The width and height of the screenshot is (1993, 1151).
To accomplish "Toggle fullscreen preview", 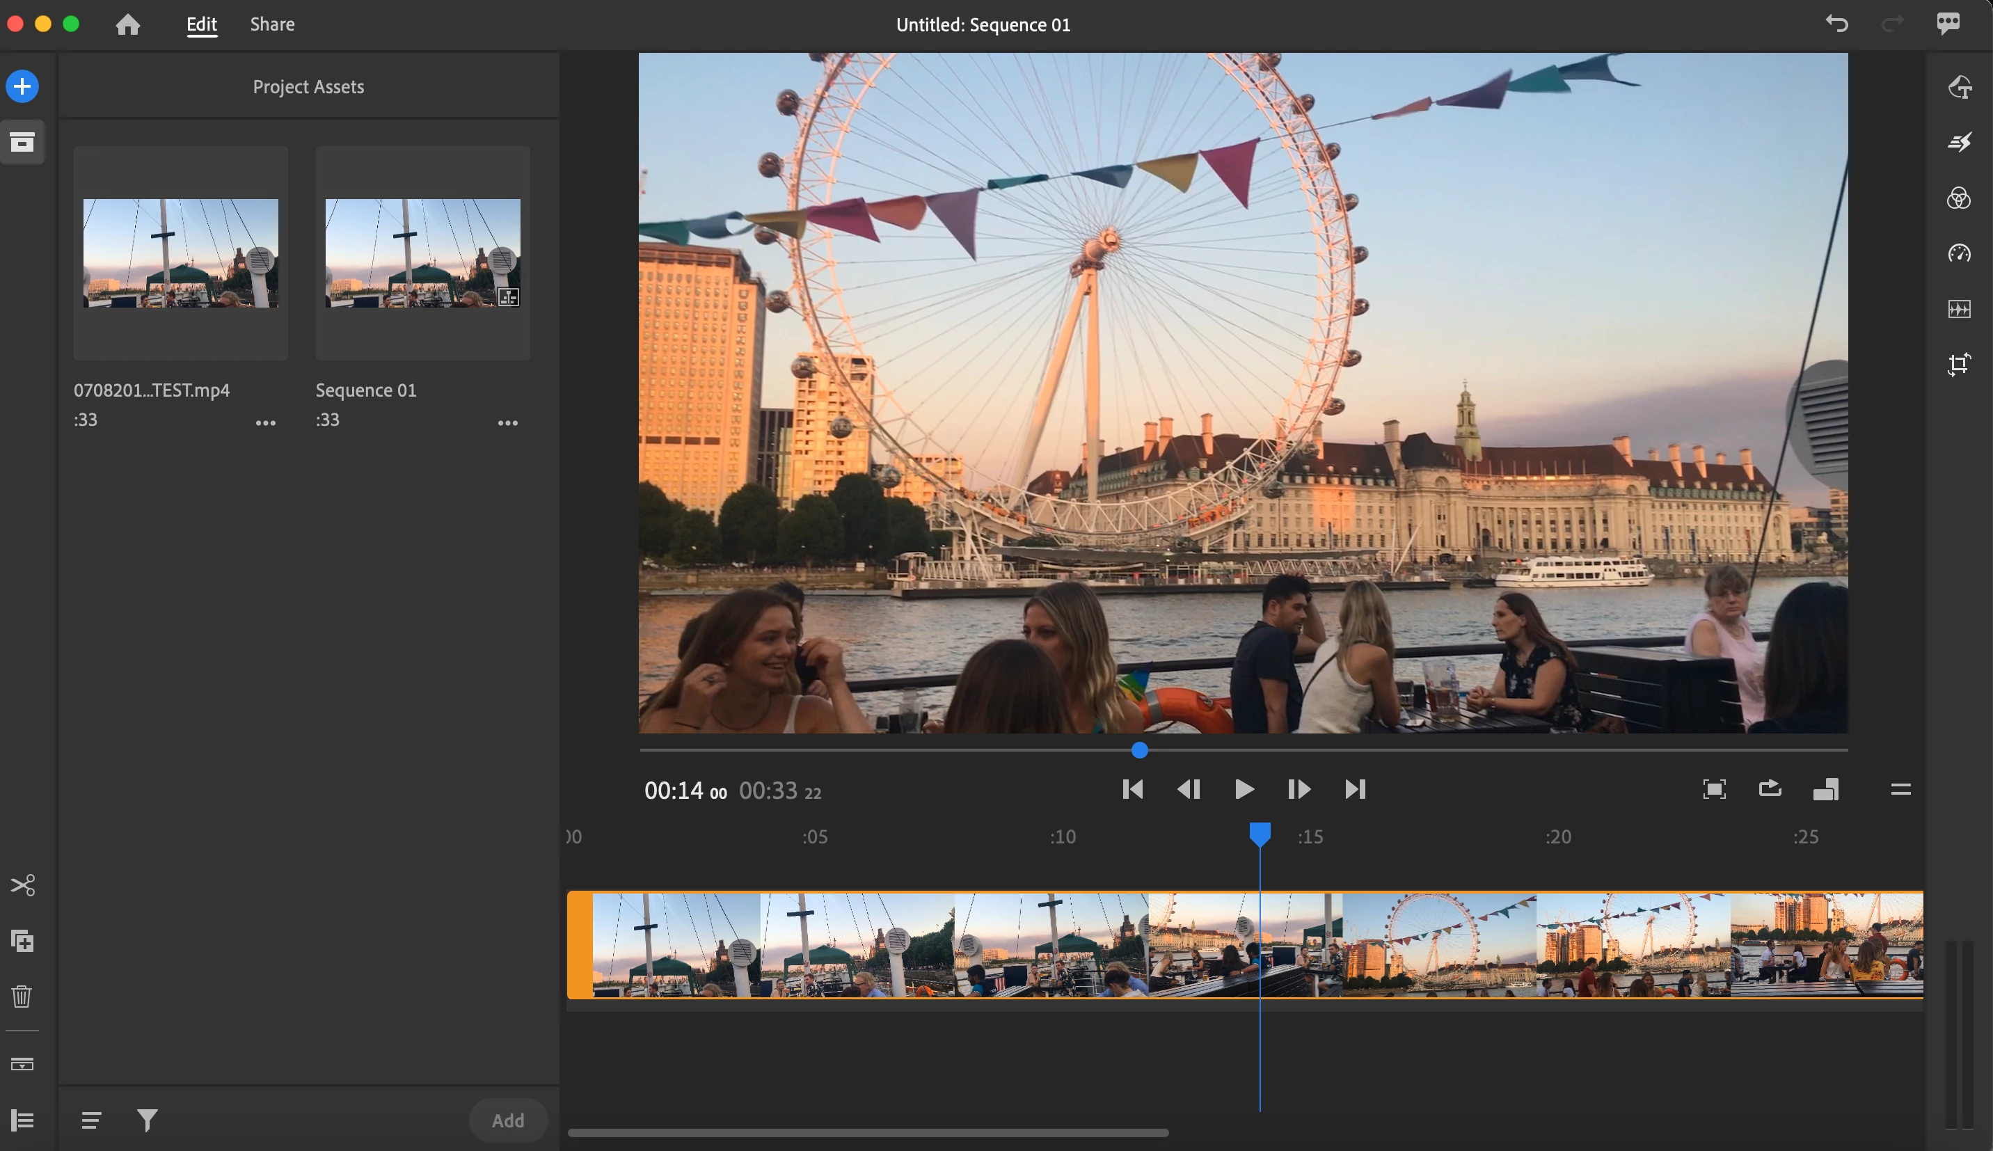I will click(x=1713, y=789).
